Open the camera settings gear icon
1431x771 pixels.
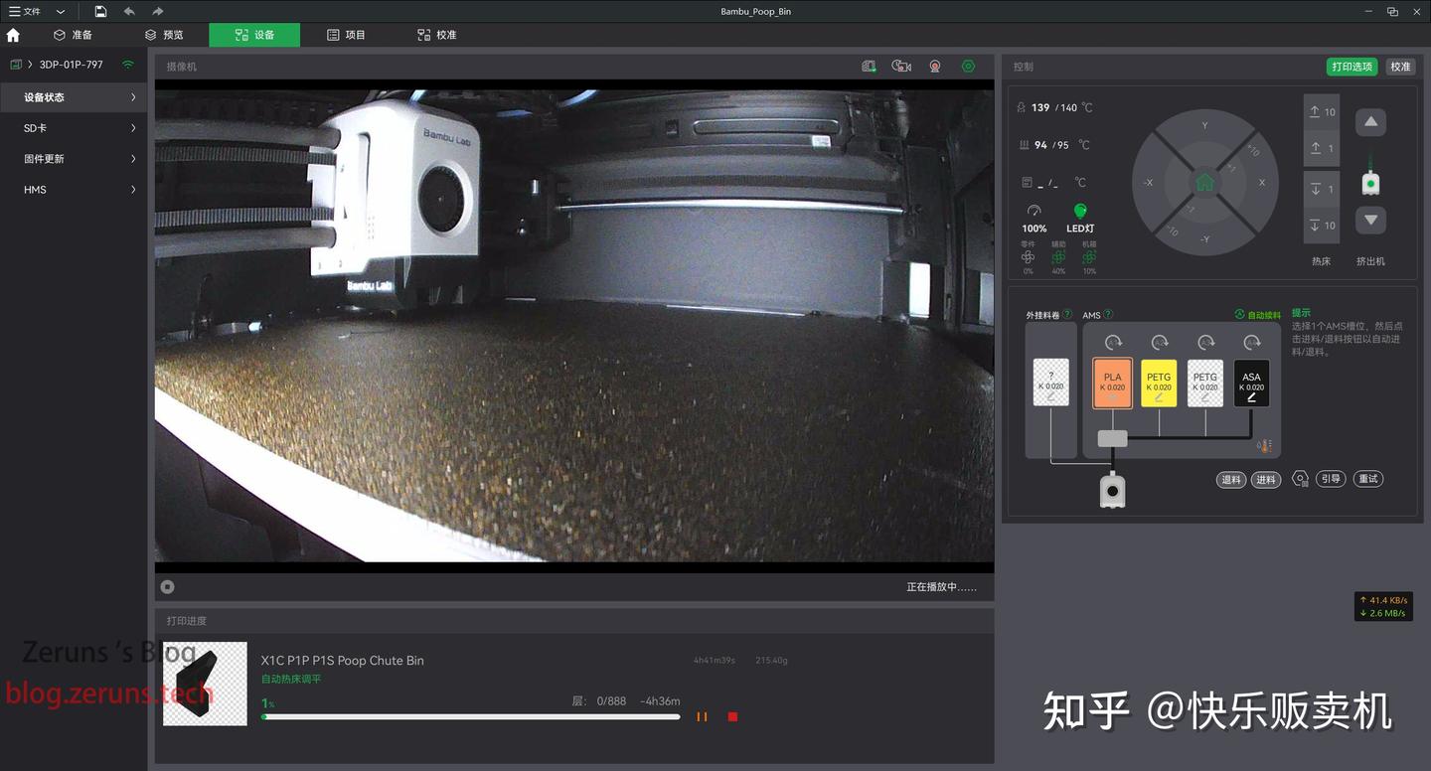(968, 66)
